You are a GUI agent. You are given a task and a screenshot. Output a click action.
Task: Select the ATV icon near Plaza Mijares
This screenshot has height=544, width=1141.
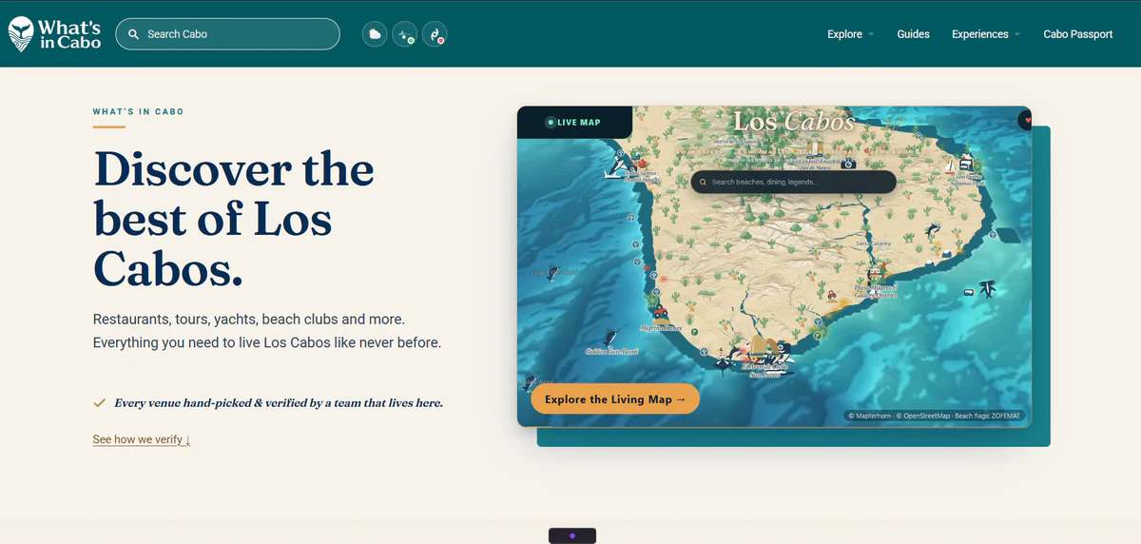(832, 295)
